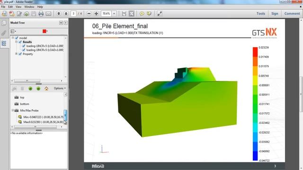Uncheck second loading-1INCR=5 result checkbox
303x170 pixels.
(x=24, y=50)
